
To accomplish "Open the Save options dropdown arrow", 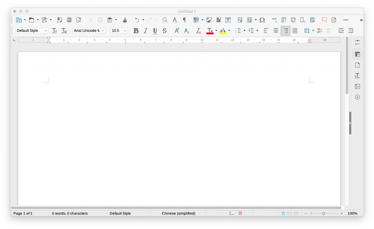I will click(x=50, y=20).
